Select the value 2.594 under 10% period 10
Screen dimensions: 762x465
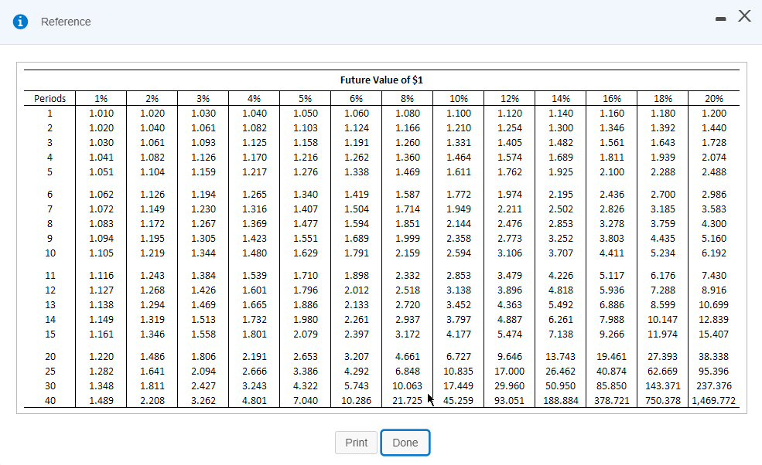pyautogui.click(x=458, y=251)
